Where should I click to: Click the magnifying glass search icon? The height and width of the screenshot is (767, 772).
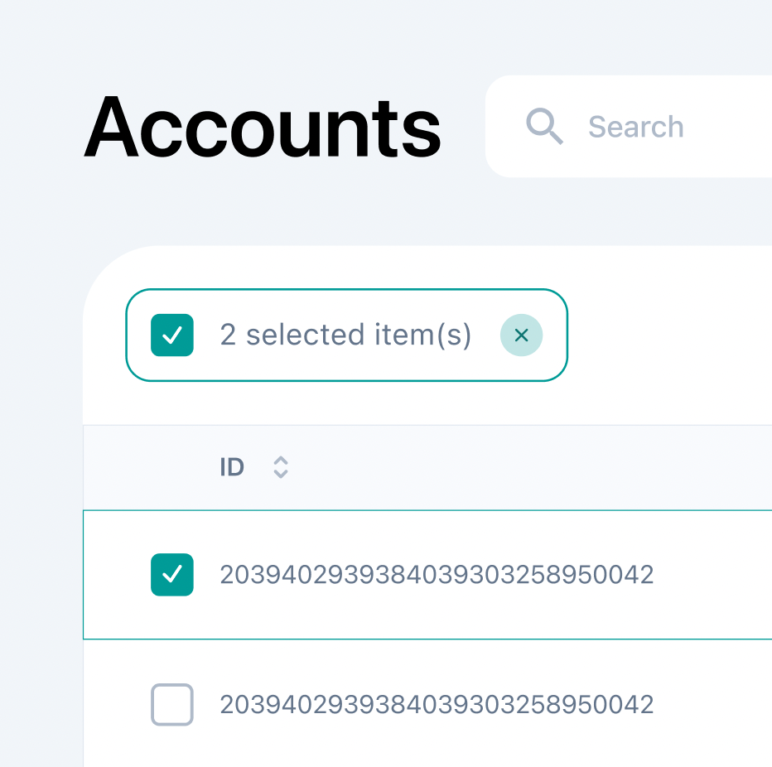pos(544,126)
